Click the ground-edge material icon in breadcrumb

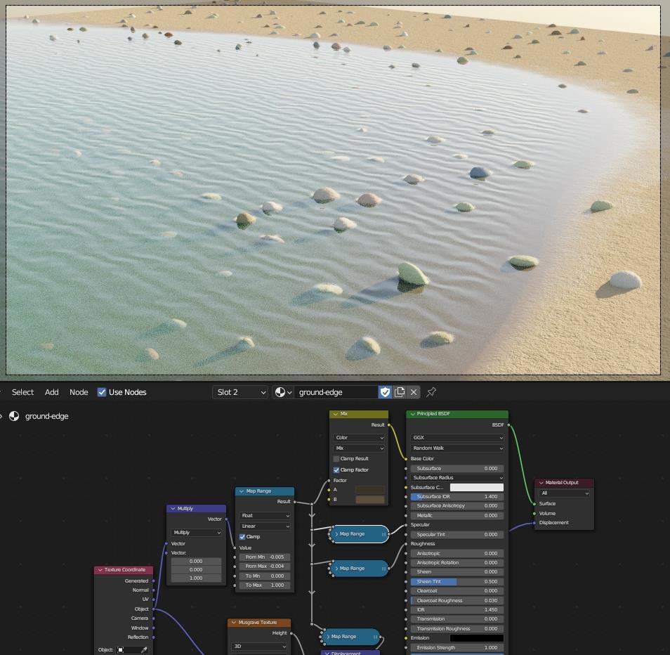pyautogui.click(x=14, y=416)
